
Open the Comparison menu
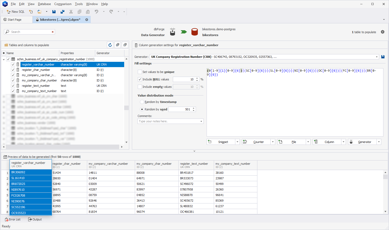(x=63, y=4)
